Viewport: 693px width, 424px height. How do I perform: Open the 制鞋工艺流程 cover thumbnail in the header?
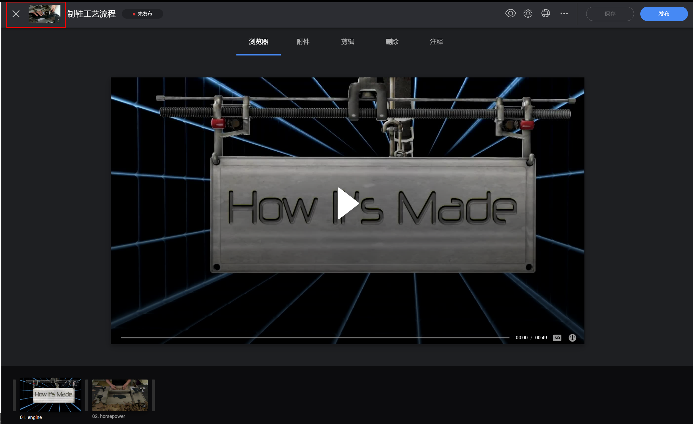44,14
